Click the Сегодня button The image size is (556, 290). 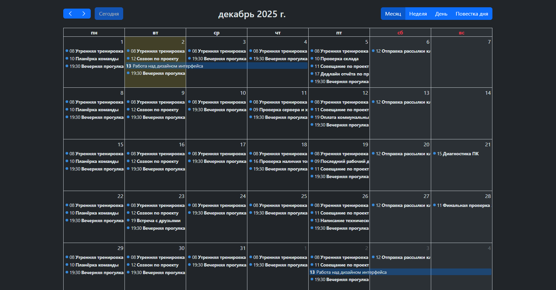coord(109,14)
